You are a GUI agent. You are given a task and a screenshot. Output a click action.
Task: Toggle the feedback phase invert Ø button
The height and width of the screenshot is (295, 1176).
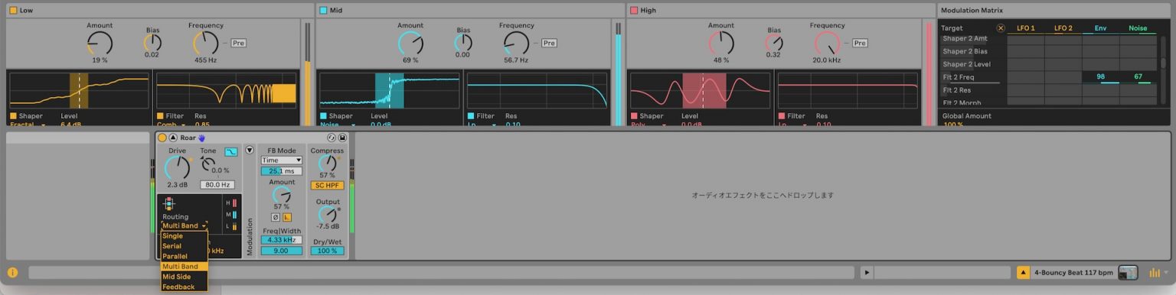pos(276,217)
